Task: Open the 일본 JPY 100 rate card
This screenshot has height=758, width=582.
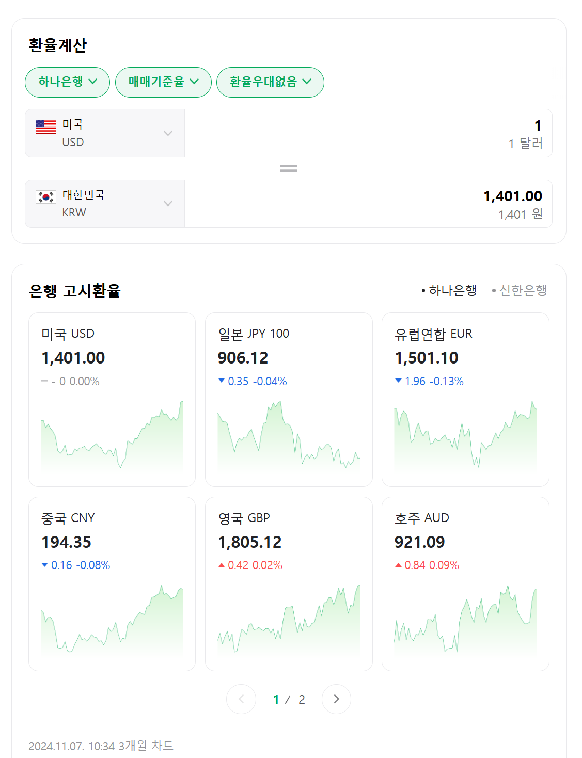Action: pyautogui.click(x=289, y=400)
